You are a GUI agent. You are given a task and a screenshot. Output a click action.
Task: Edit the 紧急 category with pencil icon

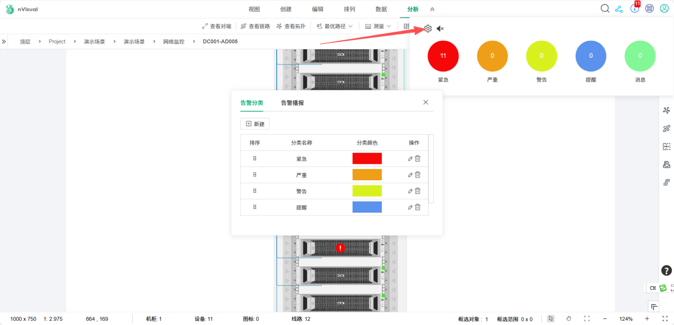click(x=410, y=159)
